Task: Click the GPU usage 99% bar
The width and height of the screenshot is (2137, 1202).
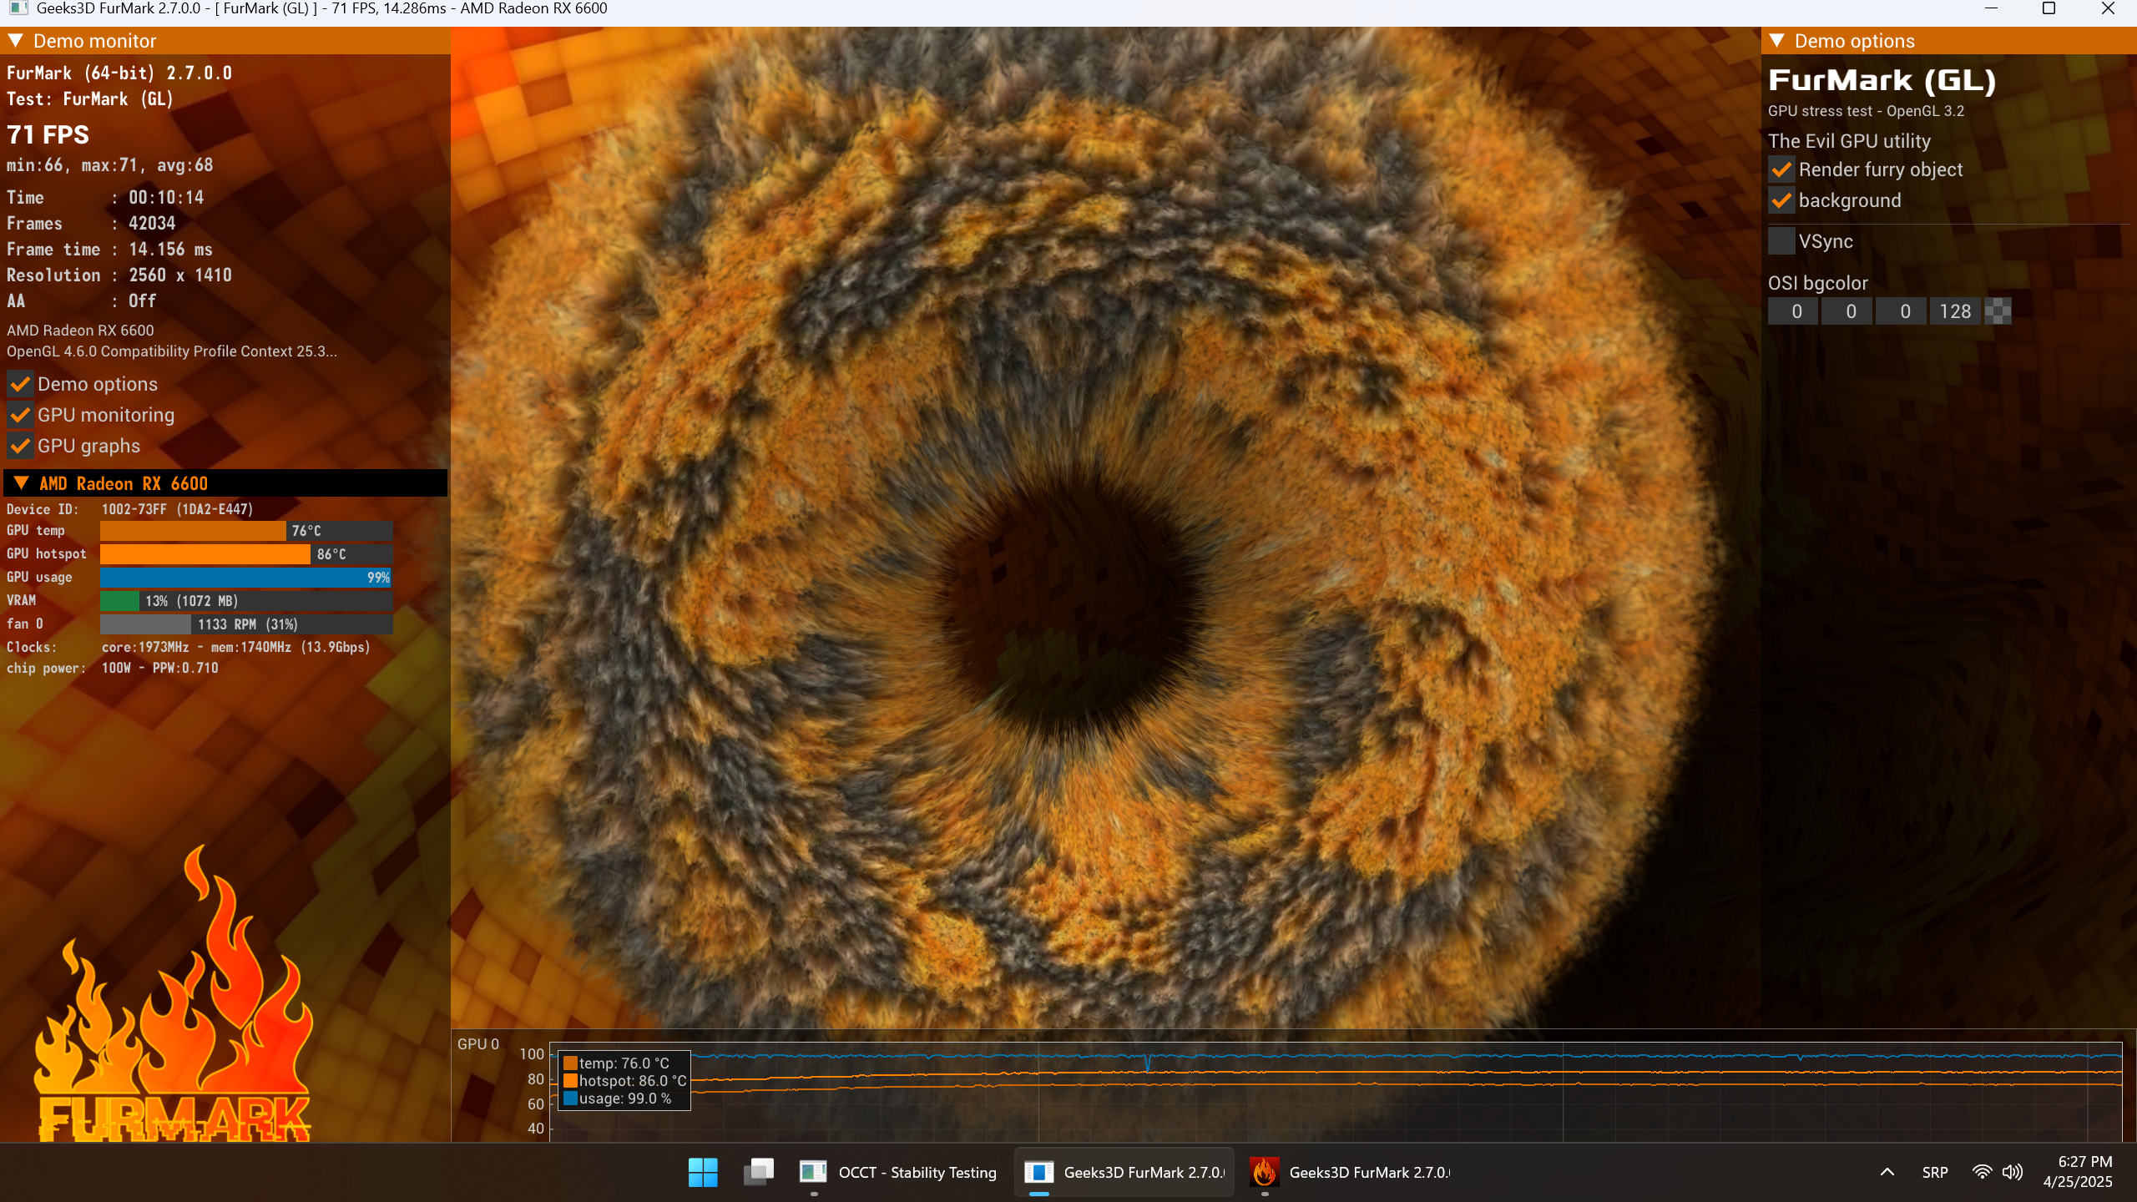Action: pos(246,578)
